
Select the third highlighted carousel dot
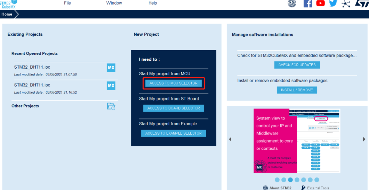point(290,180)
